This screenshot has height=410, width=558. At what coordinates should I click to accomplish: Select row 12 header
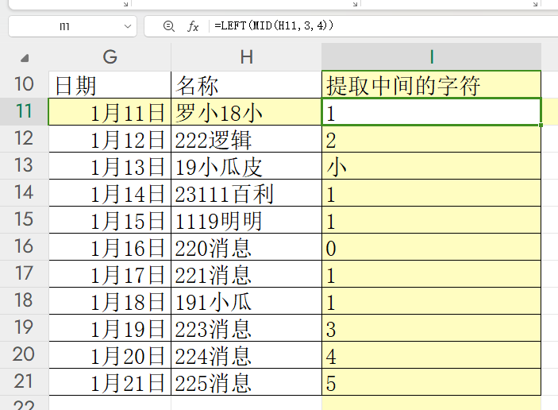[x=24, y=138]
